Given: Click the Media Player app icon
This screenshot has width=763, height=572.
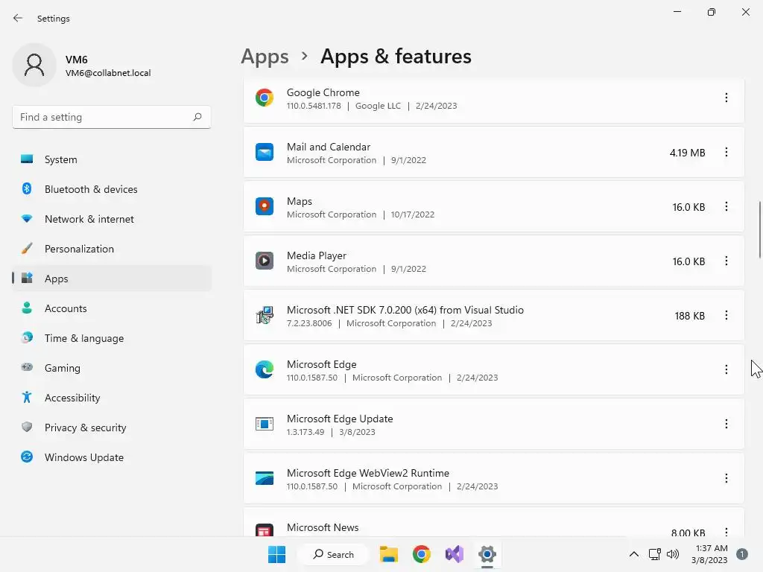Looking at the screenshot, I should 265,261.
